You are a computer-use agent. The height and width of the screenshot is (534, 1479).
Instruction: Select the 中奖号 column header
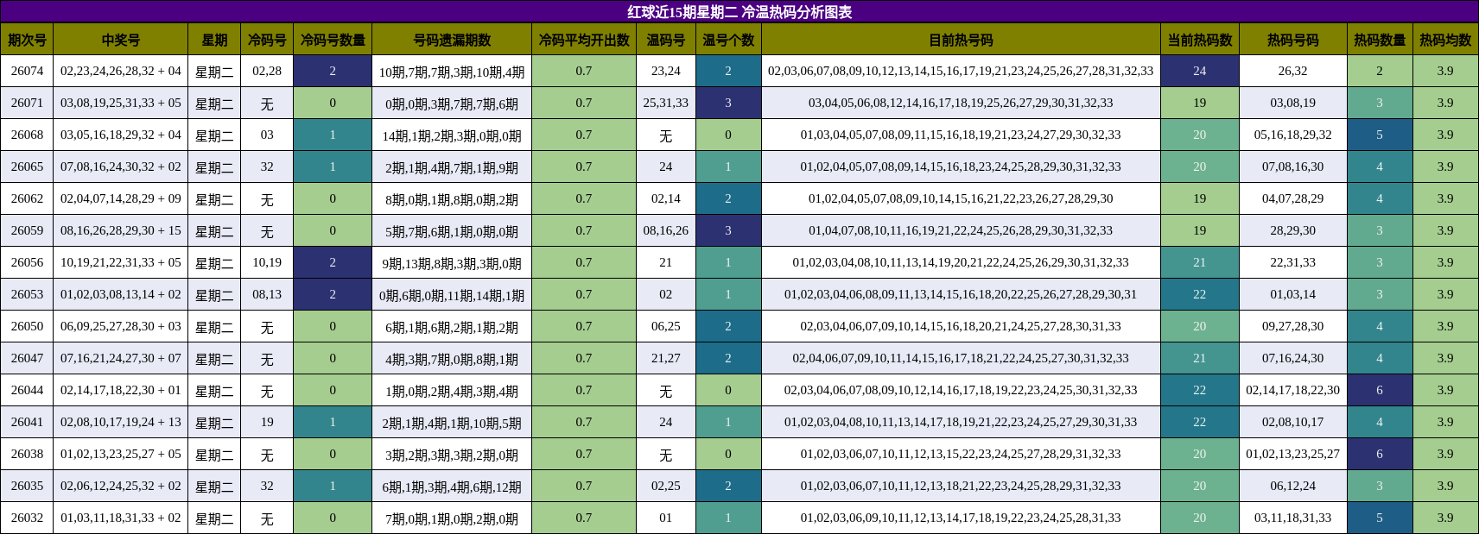click(x=121, y=40)
